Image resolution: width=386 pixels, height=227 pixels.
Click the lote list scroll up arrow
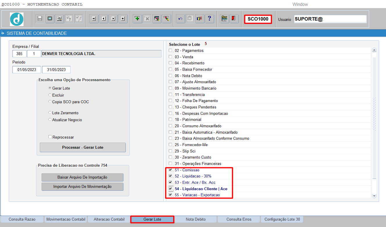click(374, 50)
